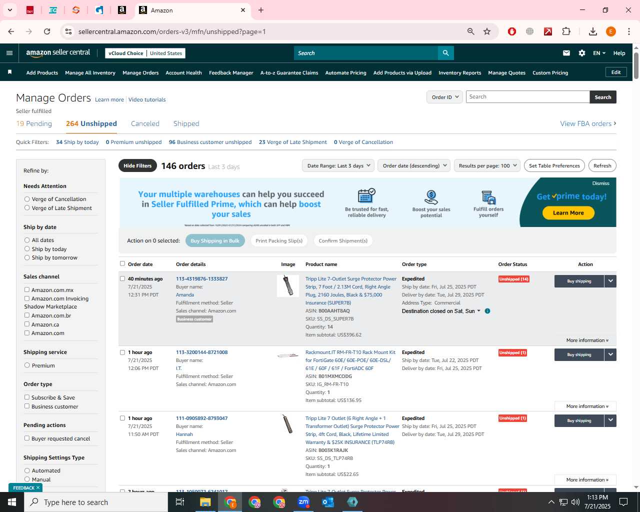This screenshot has width=640, height=512.
Task: Select Ship by today radio button
Action: pyautogui.click(x=27, y=249)
